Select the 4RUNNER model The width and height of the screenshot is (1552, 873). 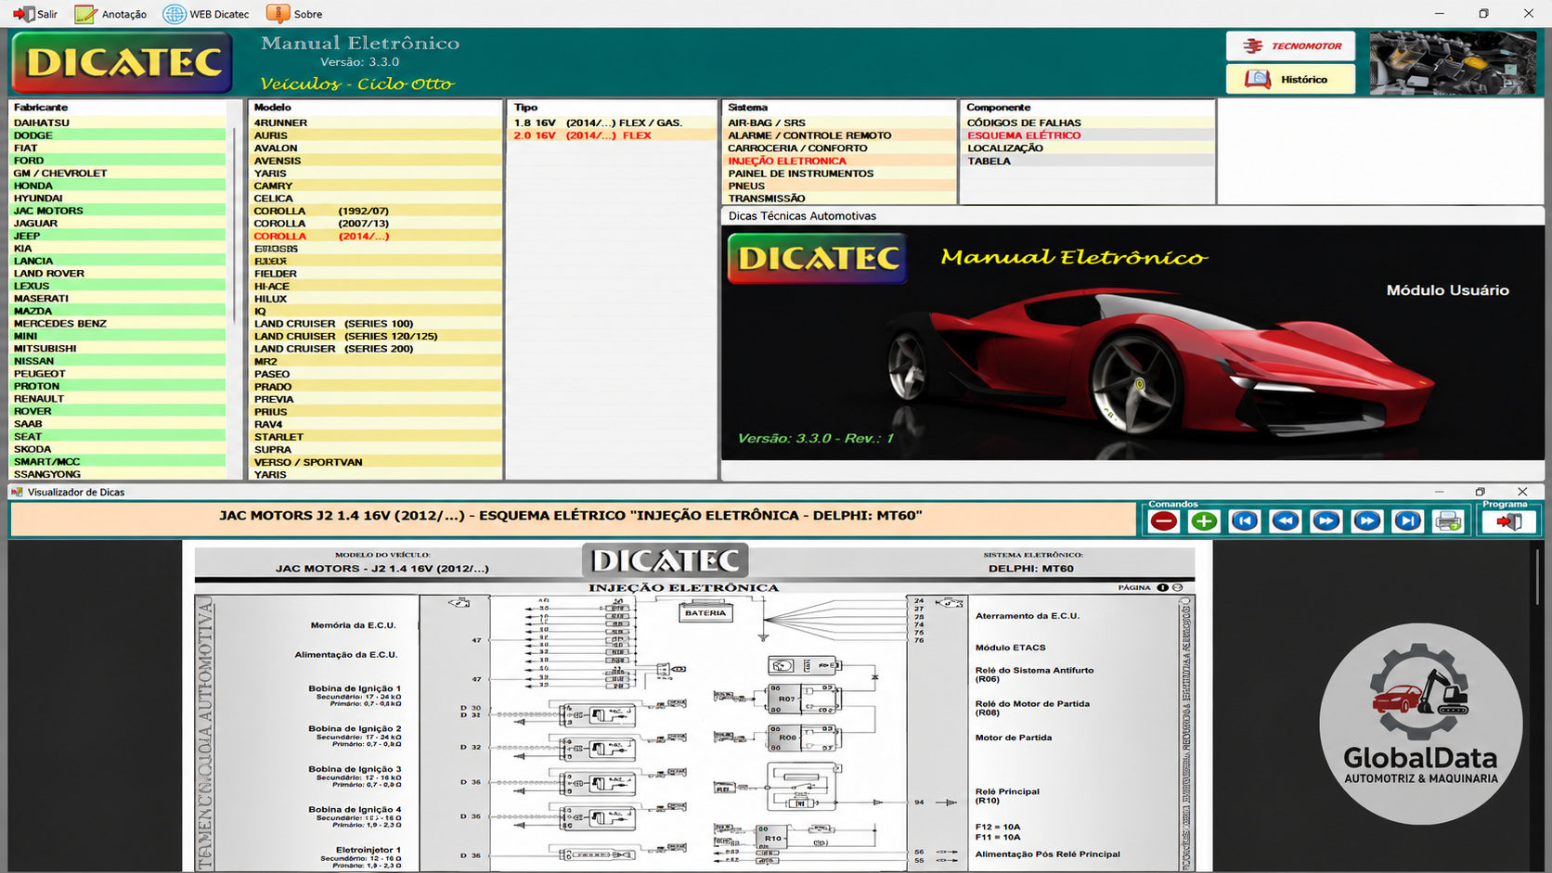376,122
